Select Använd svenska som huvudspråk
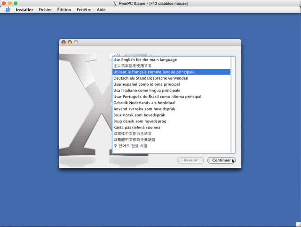 click(x=171, y=109)
